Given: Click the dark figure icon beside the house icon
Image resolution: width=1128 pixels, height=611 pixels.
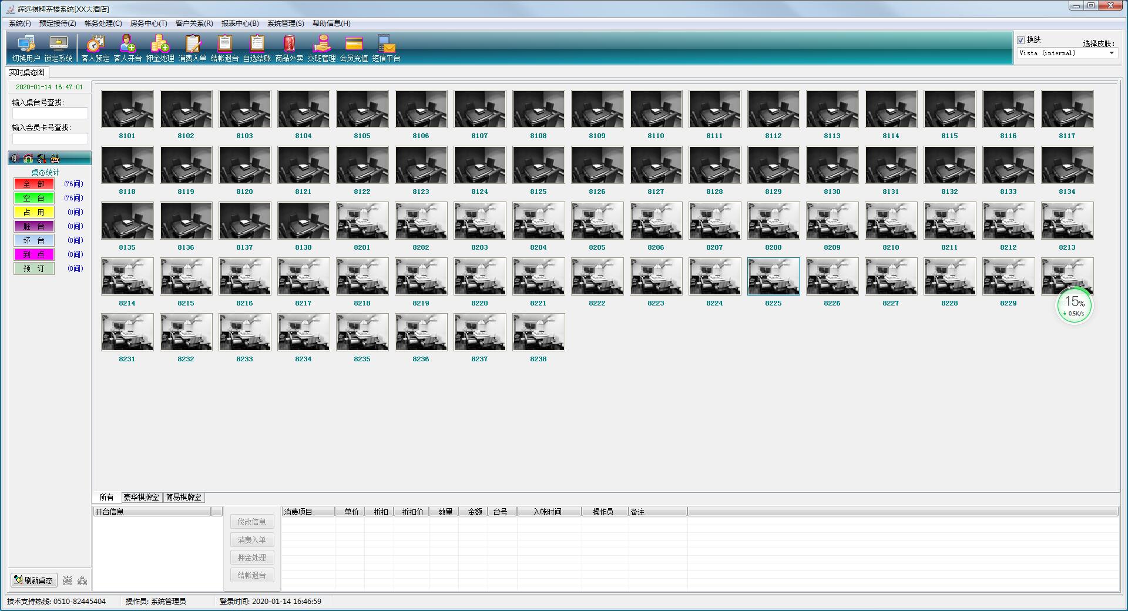Looking at the screenshot, I should [x=41, y=158].
